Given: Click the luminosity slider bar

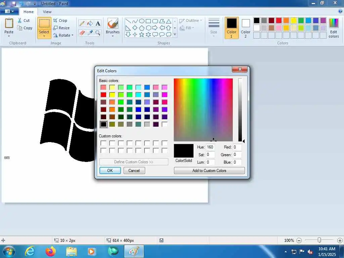Looking at the screenshot, I should 240,110.
